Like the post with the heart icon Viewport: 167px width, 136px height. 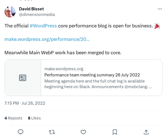(83, 132)
